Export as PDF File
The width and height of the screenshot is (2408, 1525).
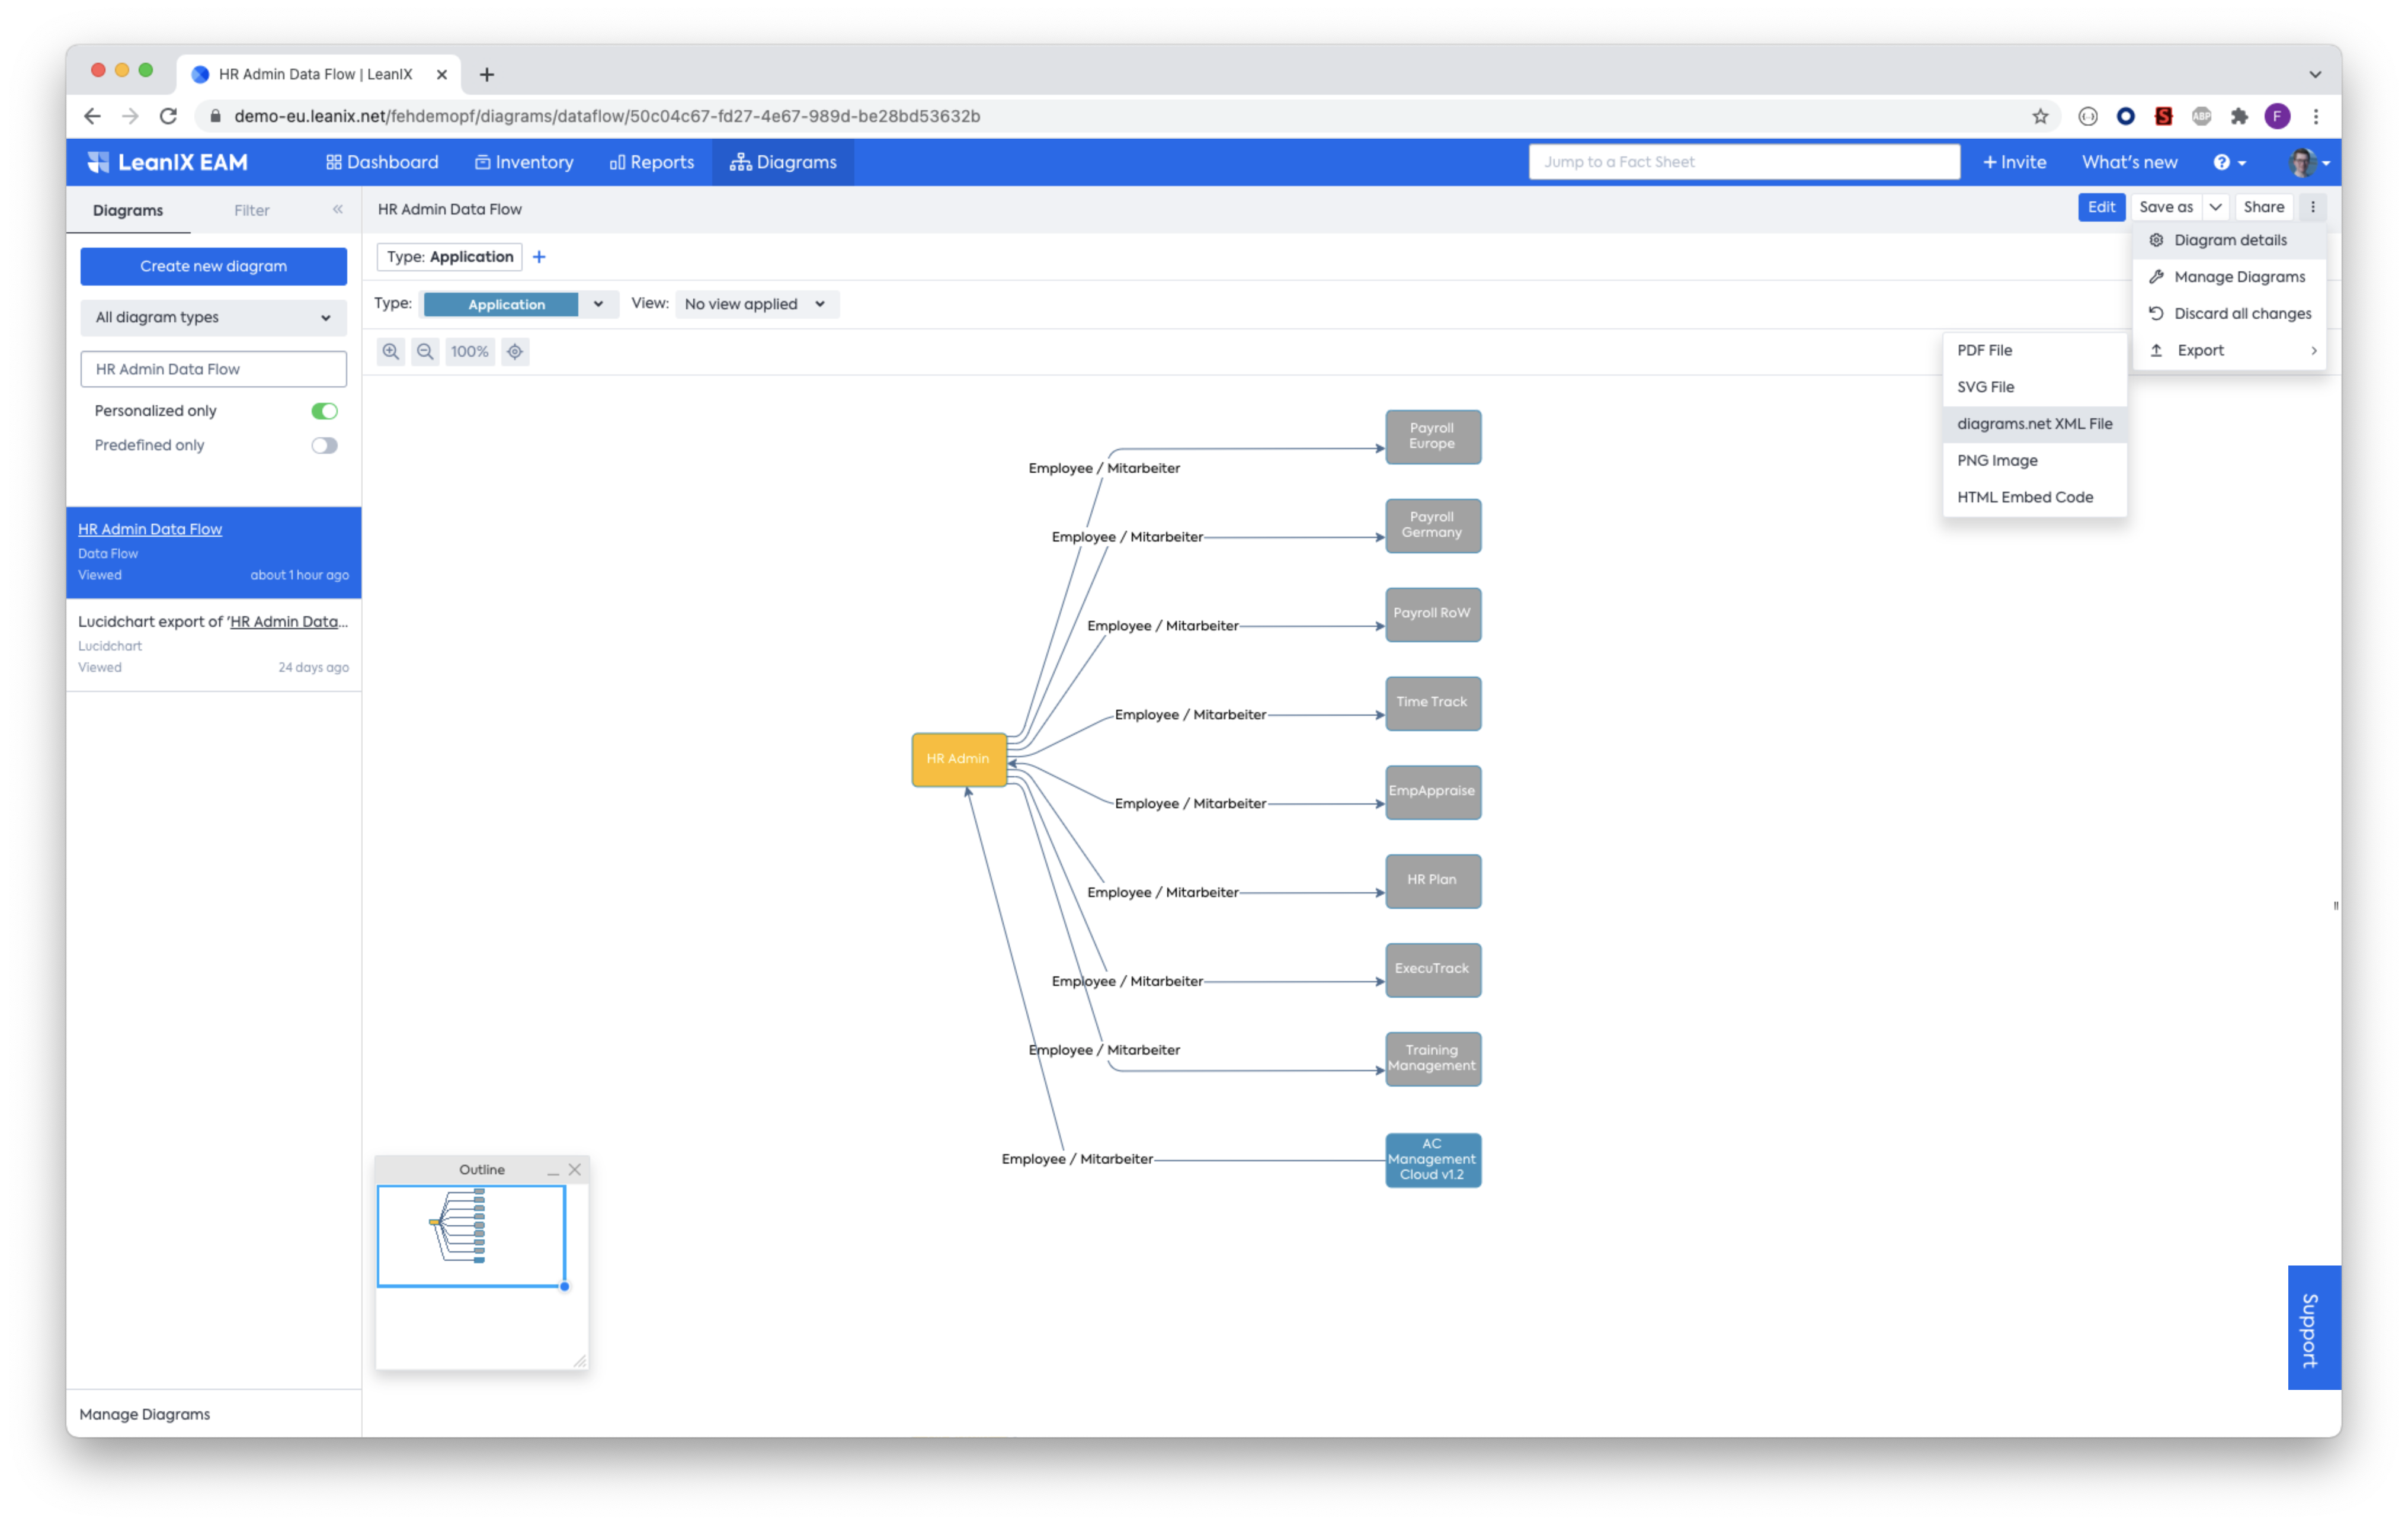tap(2034, 350)
